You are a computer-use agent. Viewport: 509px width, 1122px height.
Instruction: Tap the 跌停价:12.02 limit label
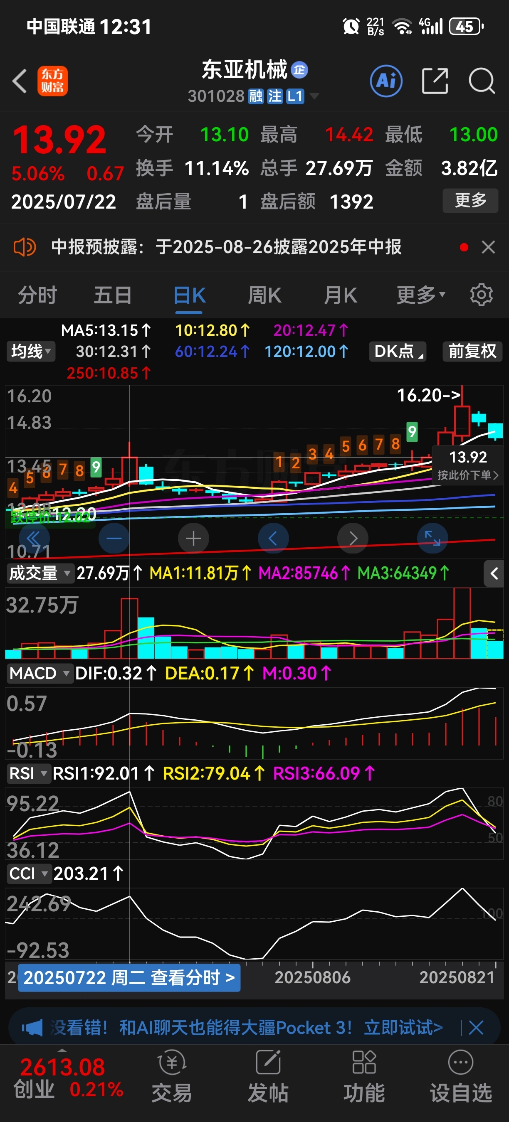(50, 517)
